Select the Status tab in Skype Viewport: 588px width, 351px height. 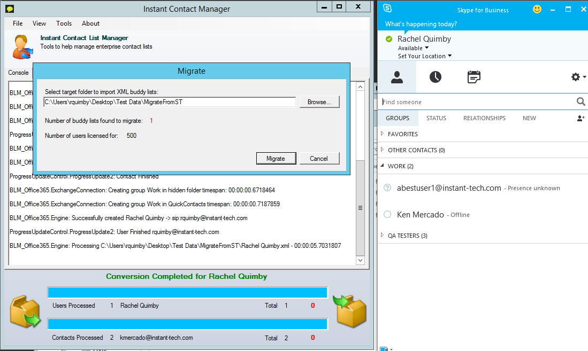pyautogui.click(x=436, y=118)
